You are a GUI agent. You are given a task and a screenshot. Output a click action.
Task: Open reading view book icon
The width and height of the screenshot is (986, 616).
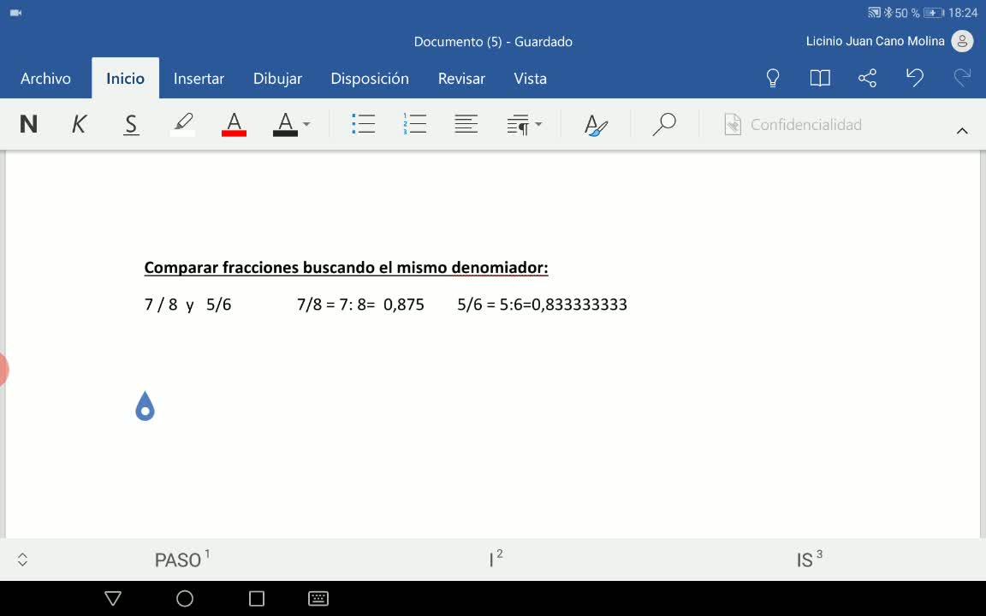click(820, 78)
